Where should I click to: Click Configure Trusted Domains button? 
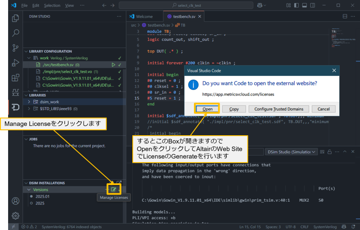[x=279, y=109]
